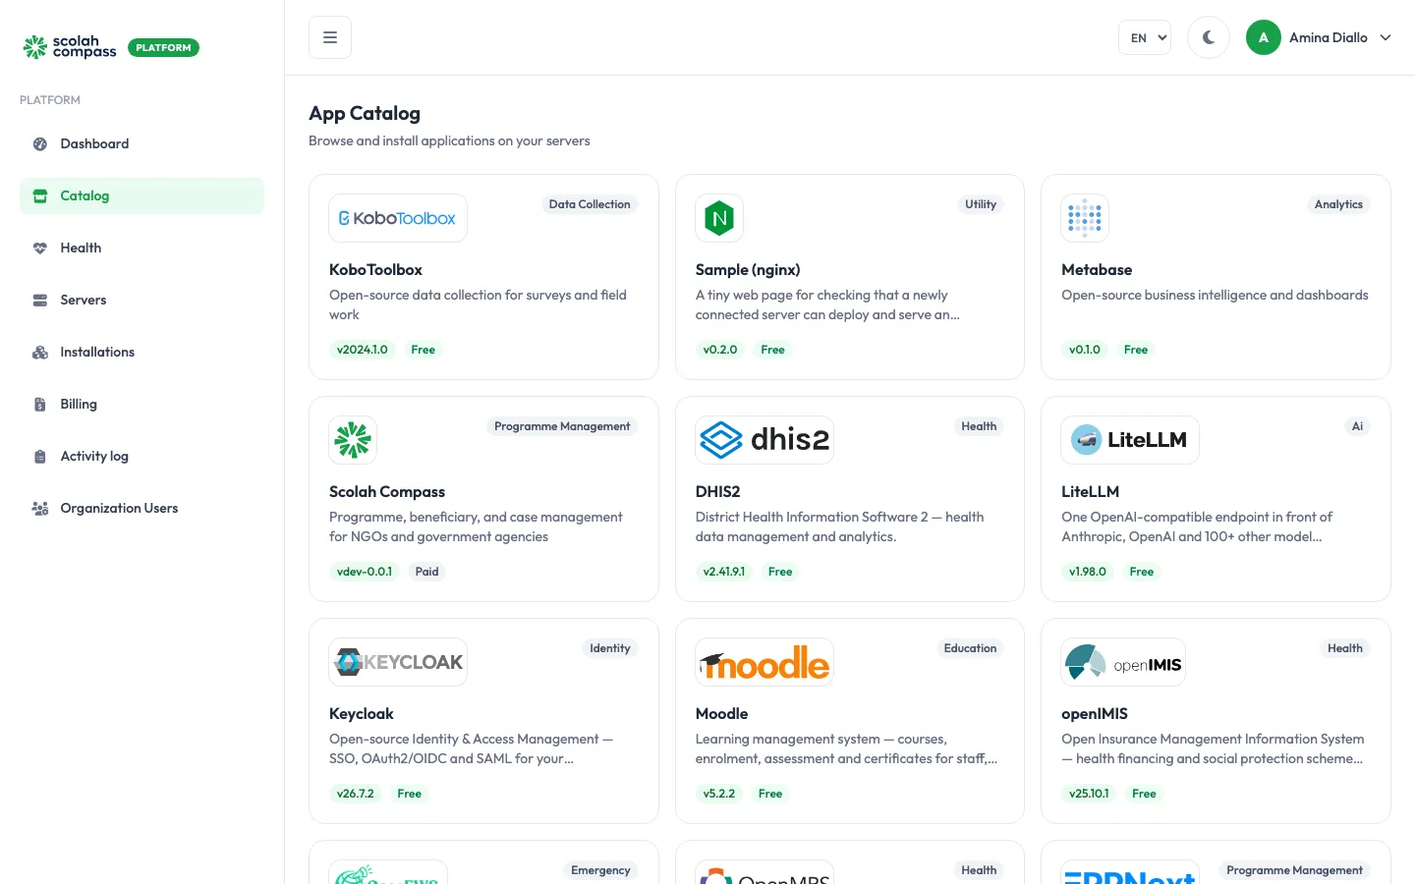Open the Moodle app title
The image size is (1415, 884).
pyautogui.click(x=721, y=713)
